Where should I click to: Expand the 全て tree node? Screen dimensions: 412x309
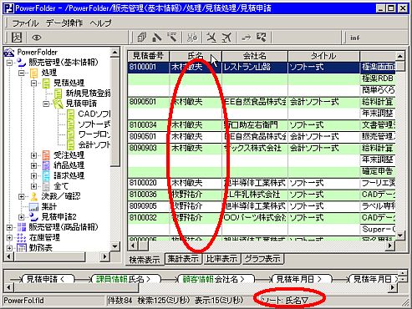[x=33, y=186]
